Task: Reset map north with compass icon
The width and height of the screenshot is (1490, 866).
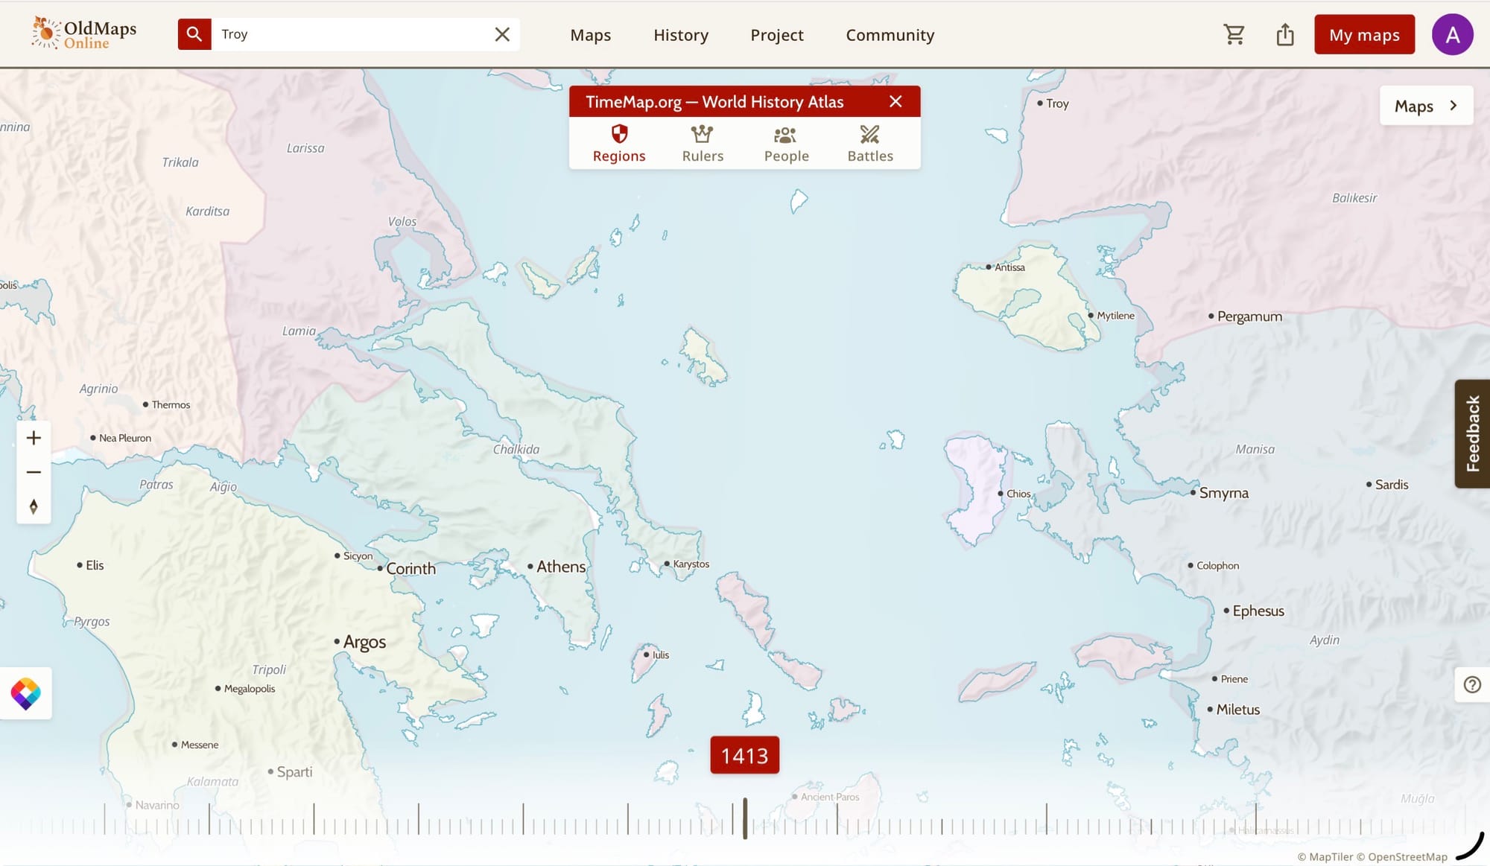Action: (34, 507)
